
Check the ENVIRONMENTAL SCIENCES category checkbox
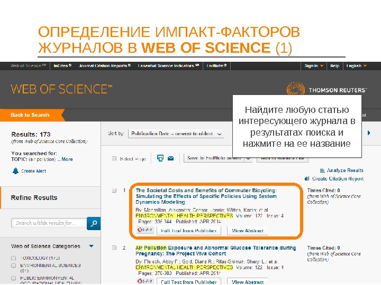[x=14, y=265]
